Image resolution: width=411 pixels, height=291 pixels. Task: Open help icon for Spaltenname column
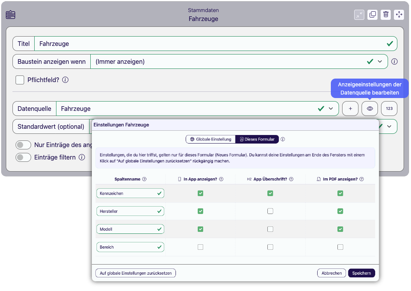(144, 179)
